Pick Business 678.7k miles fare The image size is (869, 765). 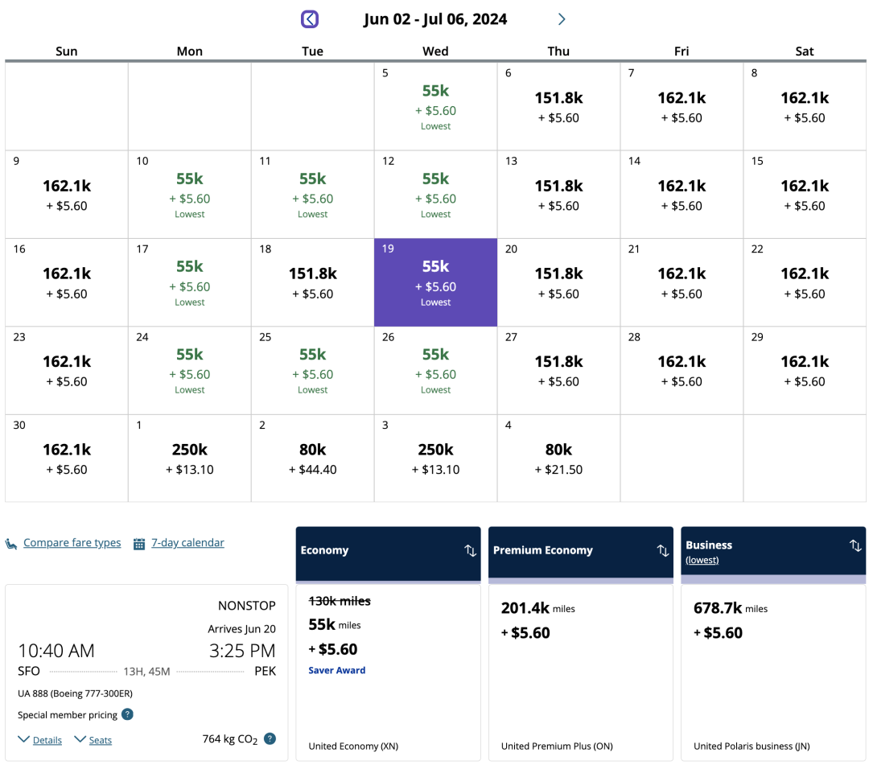click(x=772, y=621)
